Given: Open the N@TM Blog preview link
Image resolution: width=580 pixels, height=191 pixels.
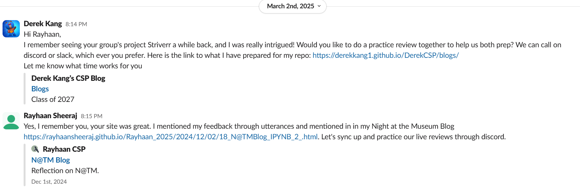Looking at the screenshot, I should [x=50, y=160].
